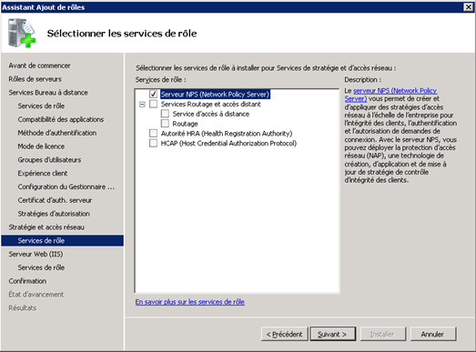
Task: Go to Groupes d'utilisateurs step
Action: 49,159
